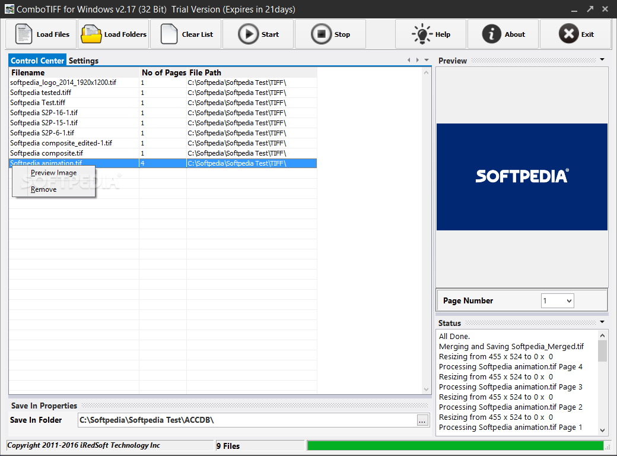Click "Processing Softpedia animation.tif Page 1" line
This screenshot has width=617, height=456.
tap(511, 427)
